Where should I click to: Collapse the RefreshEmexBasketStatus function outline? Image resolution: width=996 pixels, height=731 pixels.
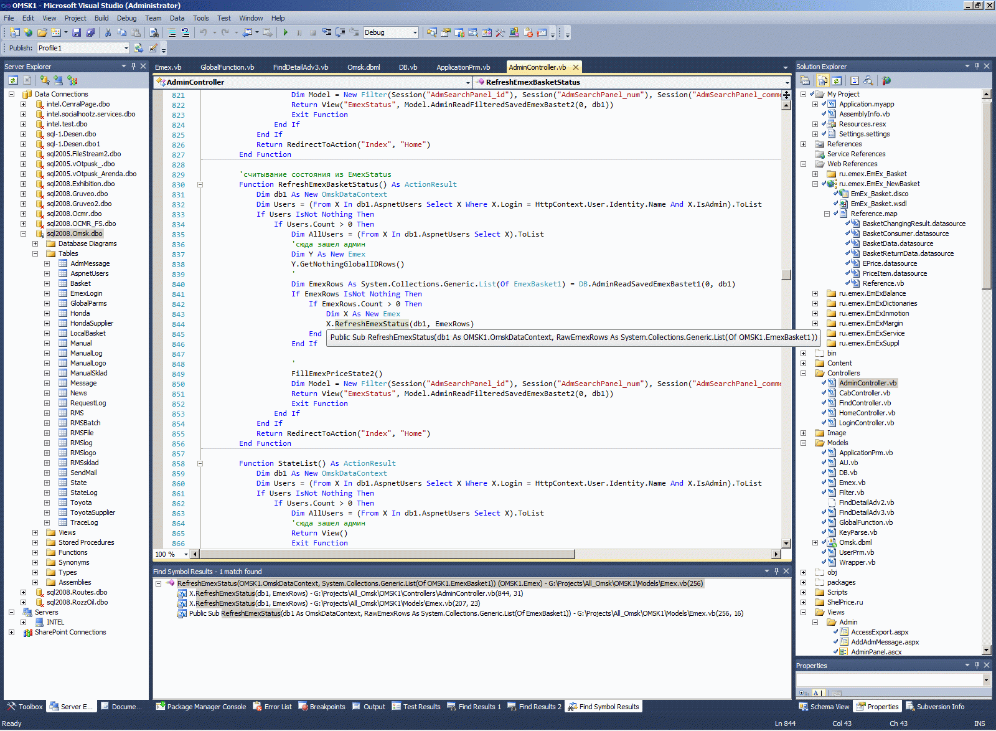coord(200,184)
